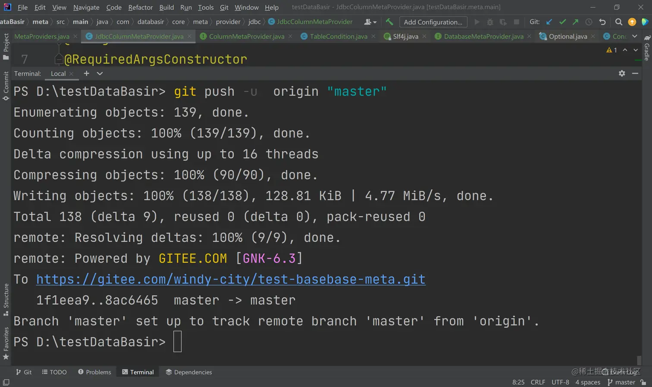Screen dimensions: 652x387
Task: Switch to the MetaProviders.java tab
Action: [x=42, y=36]
